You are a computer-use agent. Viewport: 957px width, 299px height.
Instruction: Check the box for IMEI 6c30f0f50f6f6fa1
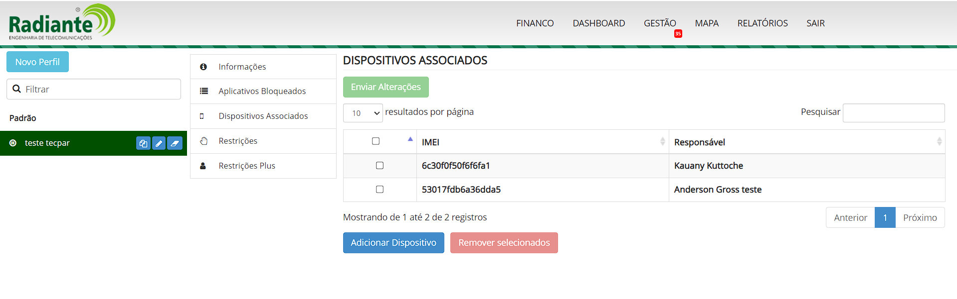point(380,166)
